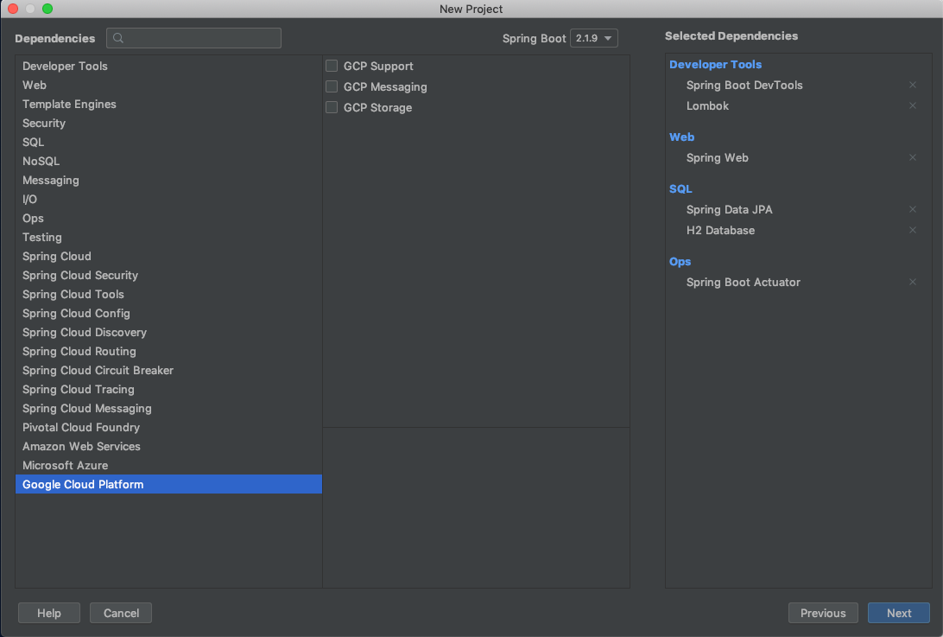The width and height of the screenshot is (943, 637).
Task: Click the GCP Messaging label
Action: [385, 86]
